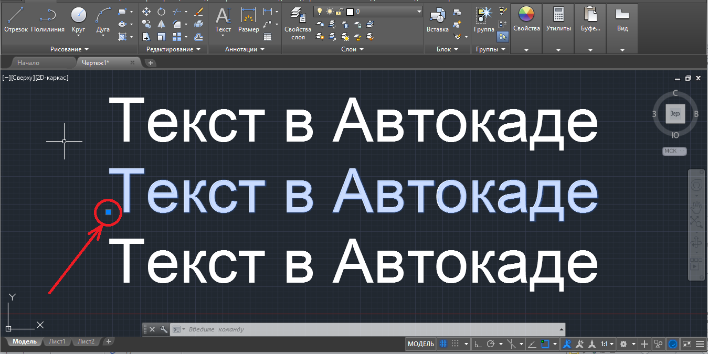This screenshot has height=354, width=708.
Task: Close the Чертеж1 tab
Action: tap(132, 63)
